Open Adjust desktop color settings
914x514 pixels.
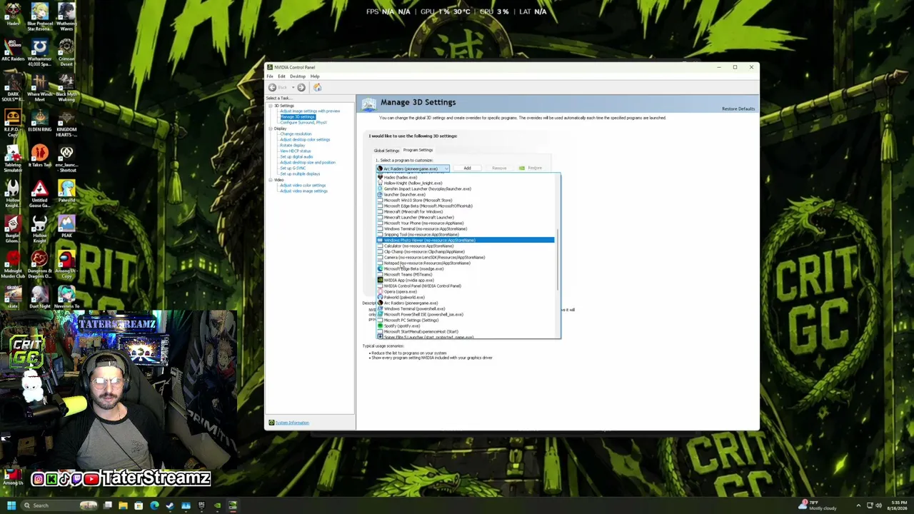click(x=305, y=140)
